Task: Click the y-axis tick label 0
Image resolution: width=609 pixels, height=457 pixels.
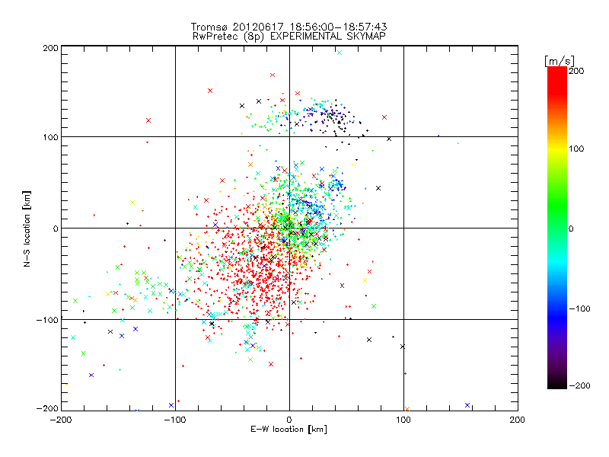Action: tap(56, 228)
